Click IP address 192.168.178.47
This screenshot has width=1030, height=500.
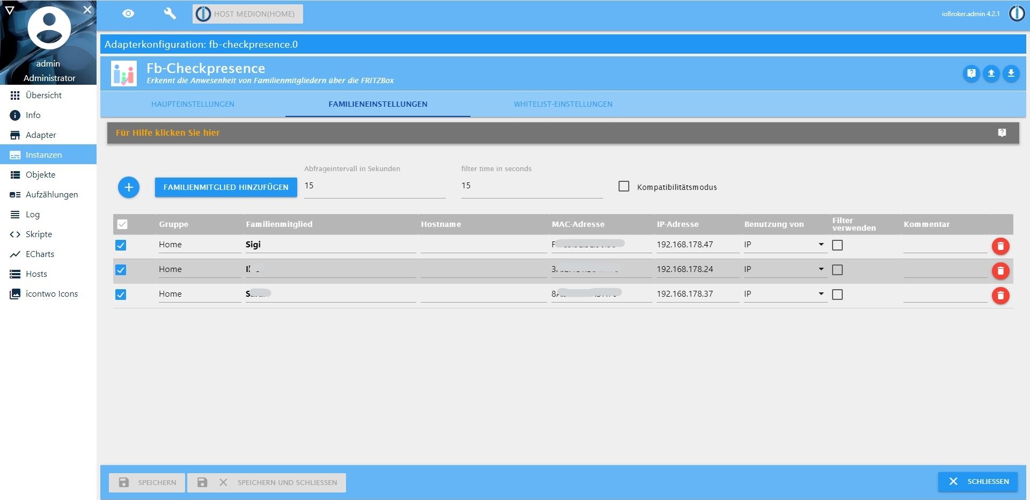click(697, 245)
